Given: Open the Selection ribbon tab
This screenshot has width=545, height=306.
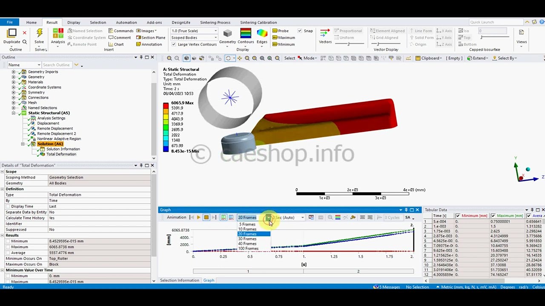Looking at the screenshot, I should pos(98,23).
